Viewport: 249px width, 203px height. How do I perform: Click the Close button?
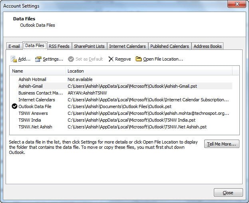228,193
